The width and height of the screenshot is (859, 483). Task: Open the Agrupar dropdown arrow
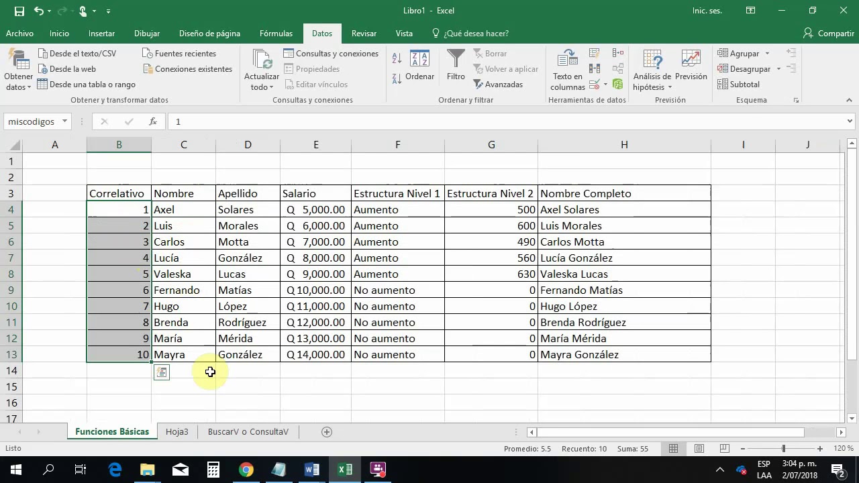[767, 54]
